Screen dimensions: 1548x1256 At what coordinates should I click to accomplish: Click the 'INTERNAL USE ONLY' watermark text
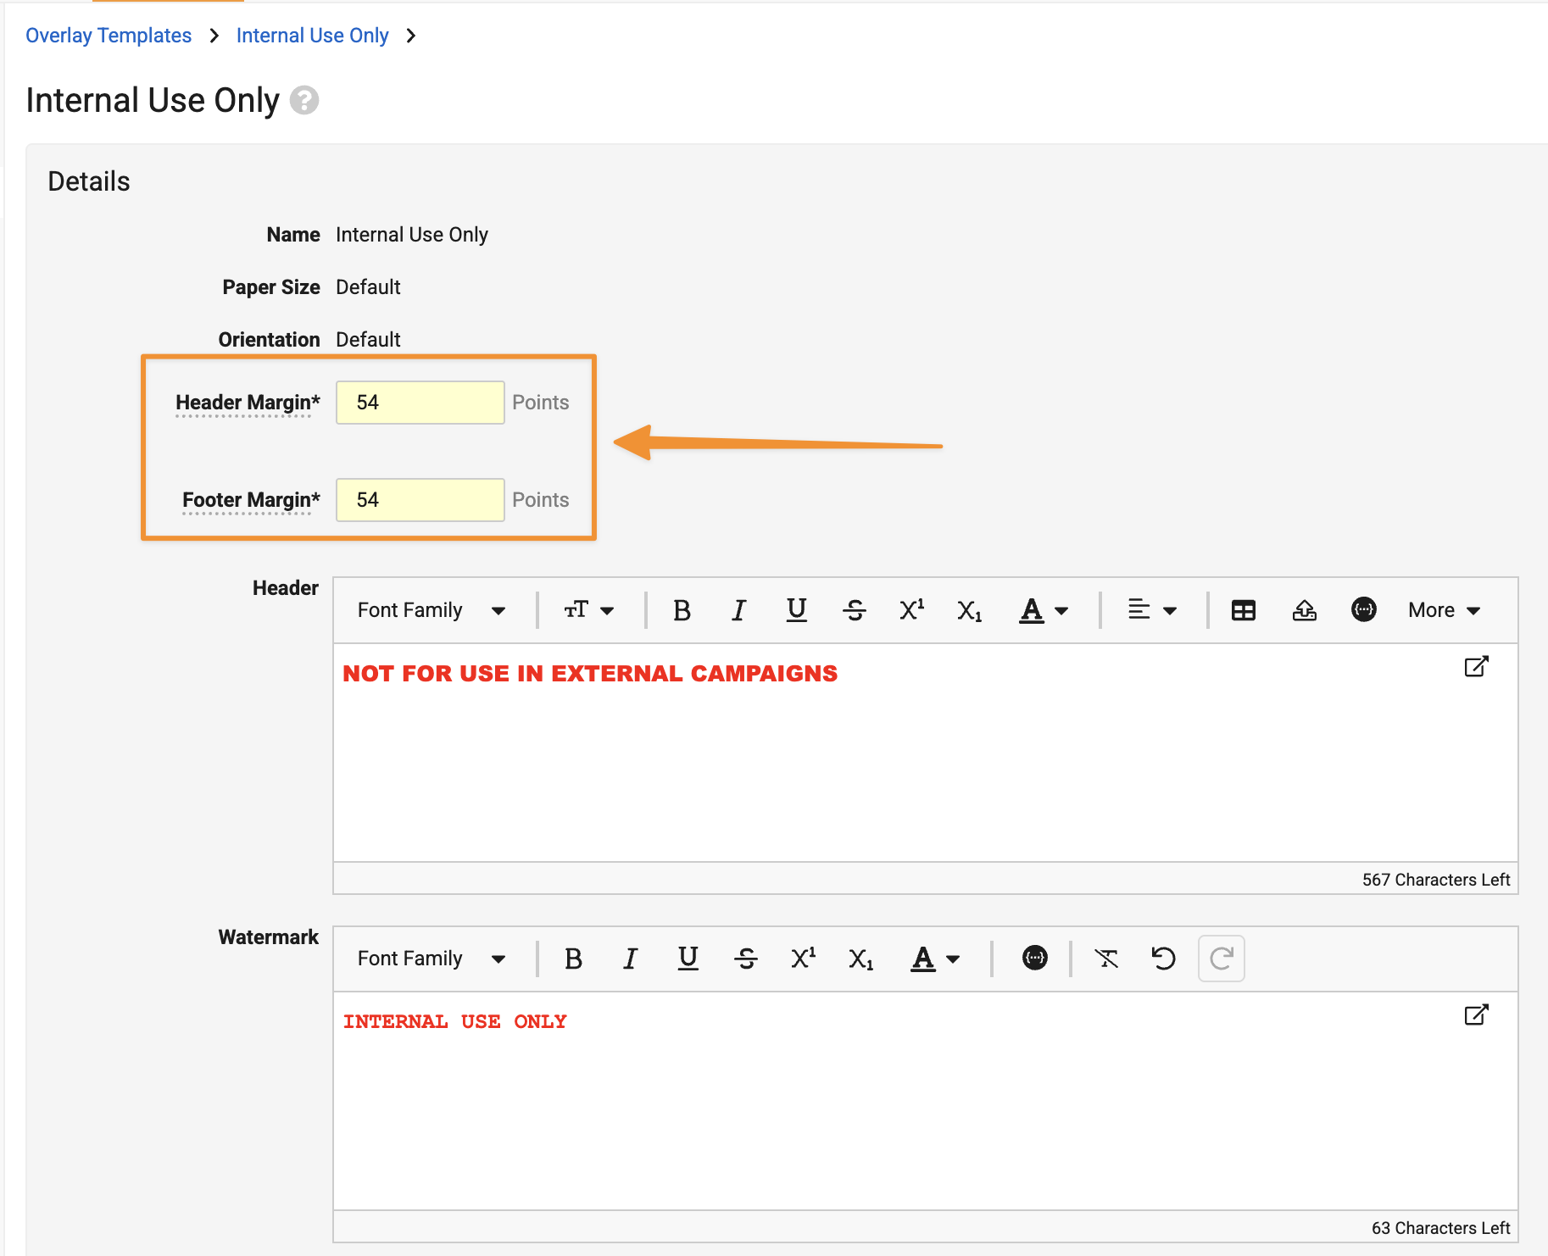tap(455, 1022)
